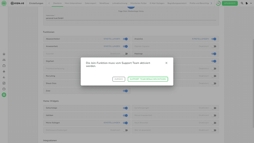Click the search magnifier icon

pos(242,3)
